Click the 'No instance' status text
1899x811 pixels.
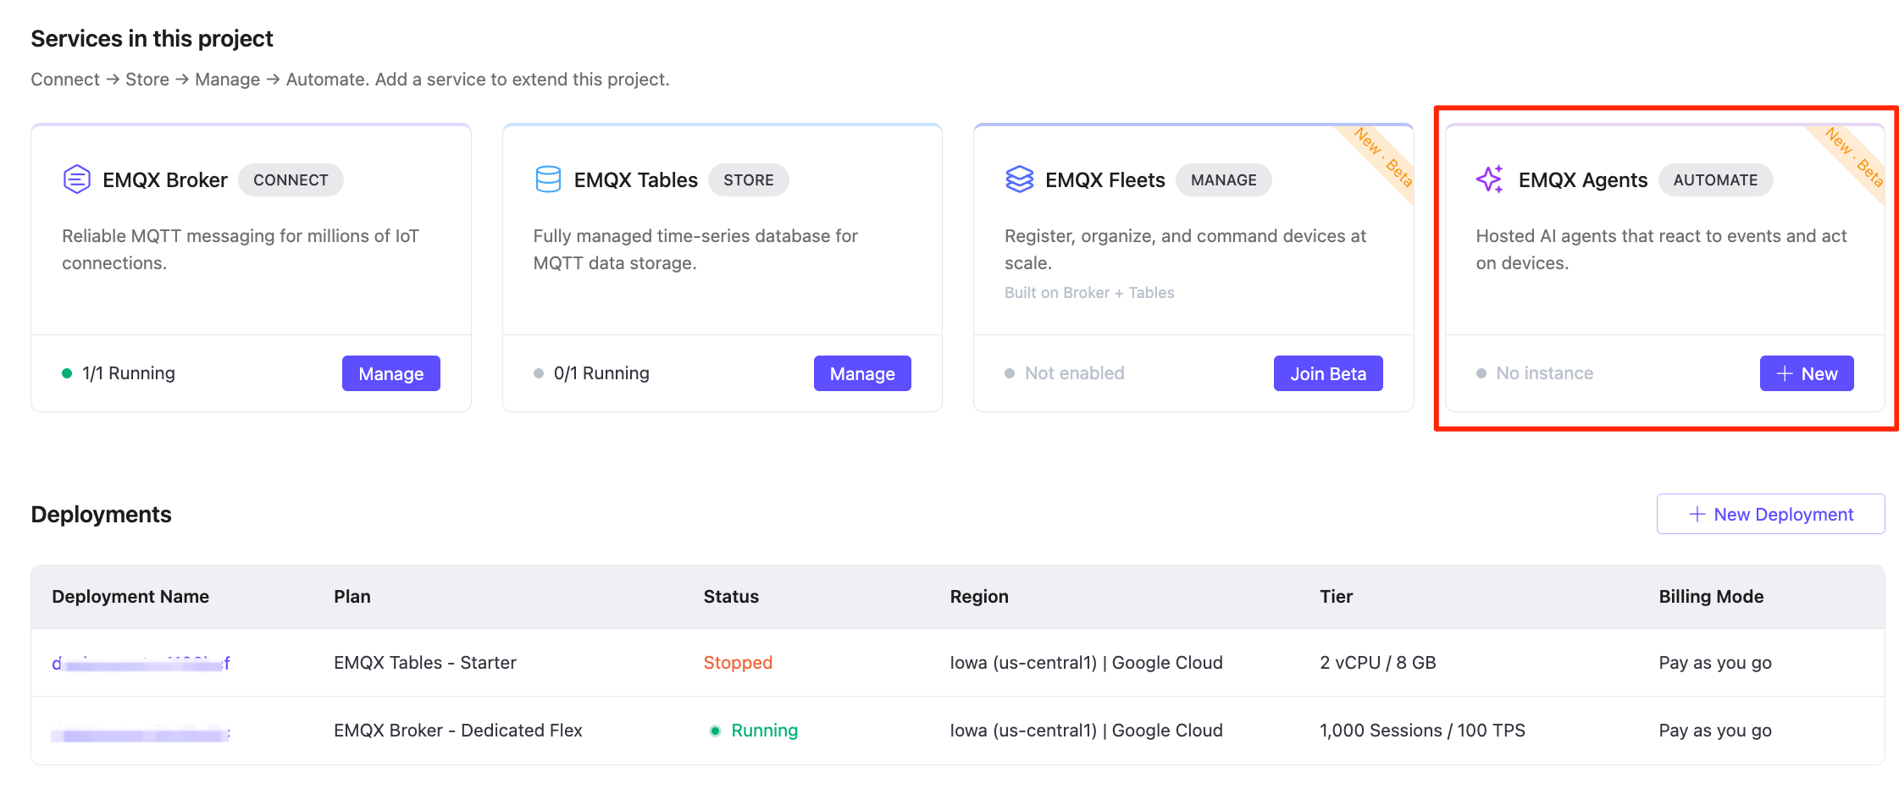tap(1545, 373)
